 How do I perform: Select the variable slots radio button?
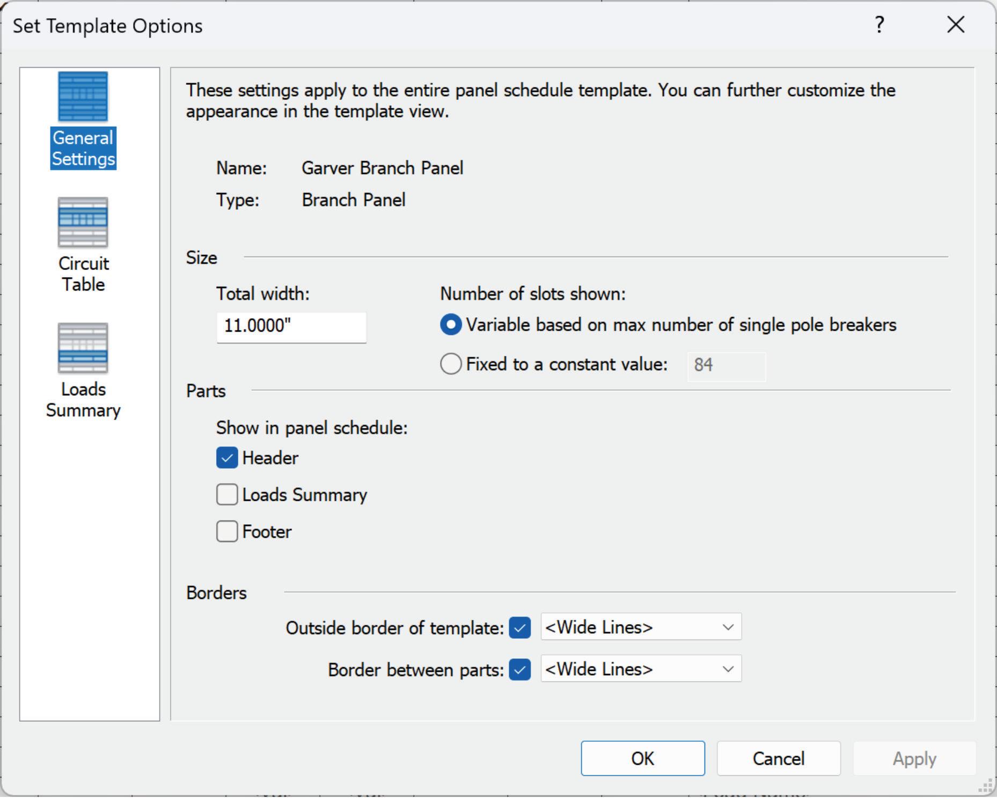click(x=451, y=325)
